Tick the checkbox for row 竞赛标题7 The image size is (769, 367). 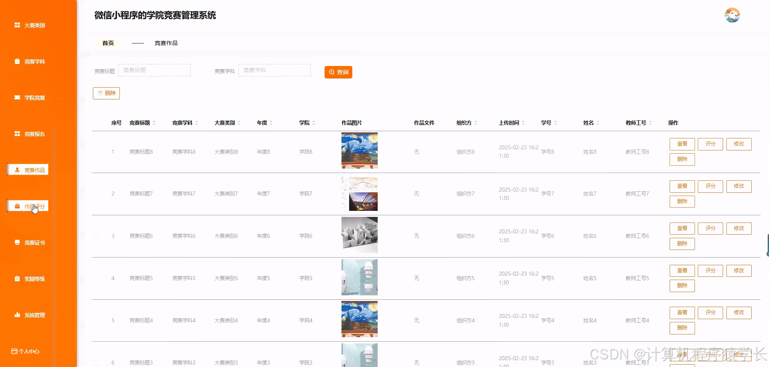tap(96, 194)
